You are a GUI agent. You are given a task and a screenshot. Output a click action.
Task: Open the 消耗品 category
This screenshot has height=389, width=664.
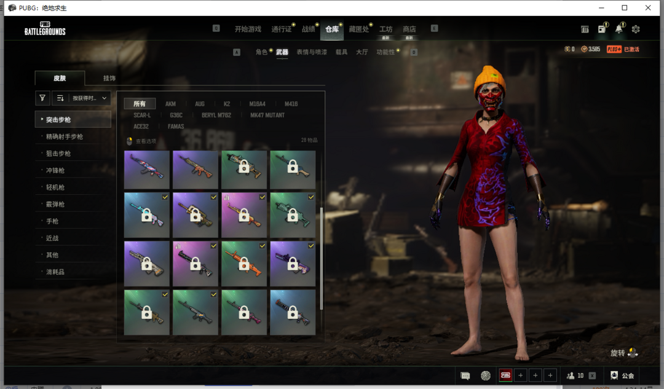tap(73, 272)
